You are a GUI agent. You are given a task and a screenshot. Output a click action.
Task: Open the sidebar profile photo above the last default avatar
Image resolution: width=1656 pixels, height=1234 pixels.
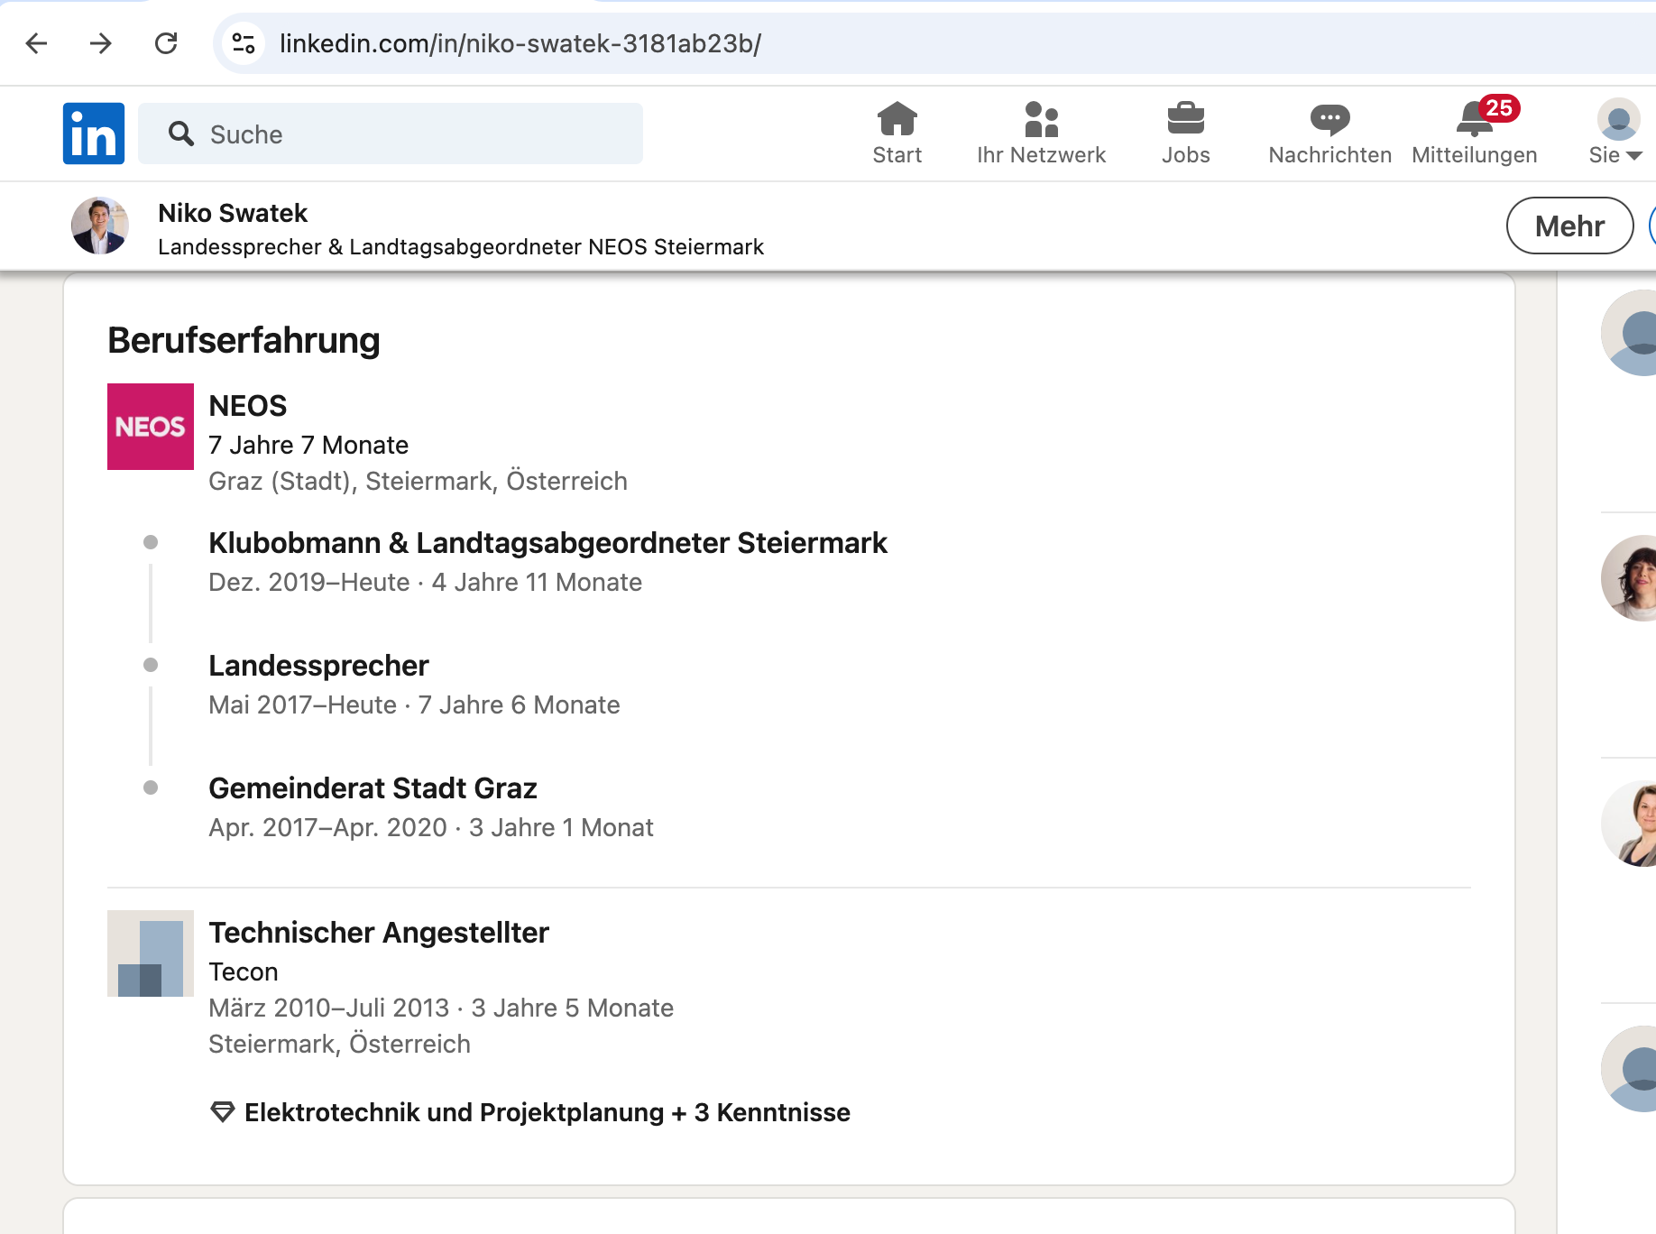pyautogui.click(x=1629, y=824)
